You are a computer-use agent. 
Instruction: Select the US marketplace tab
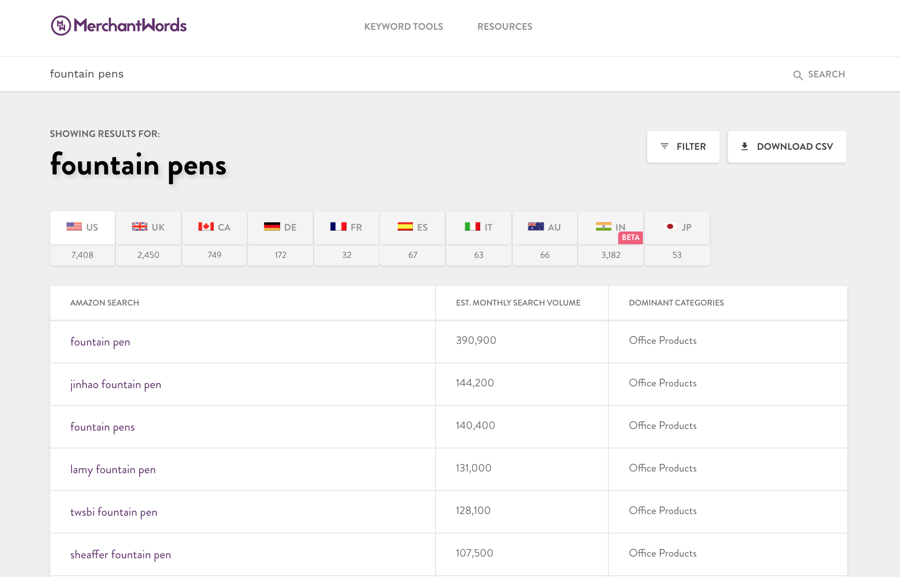click(83, 227)
